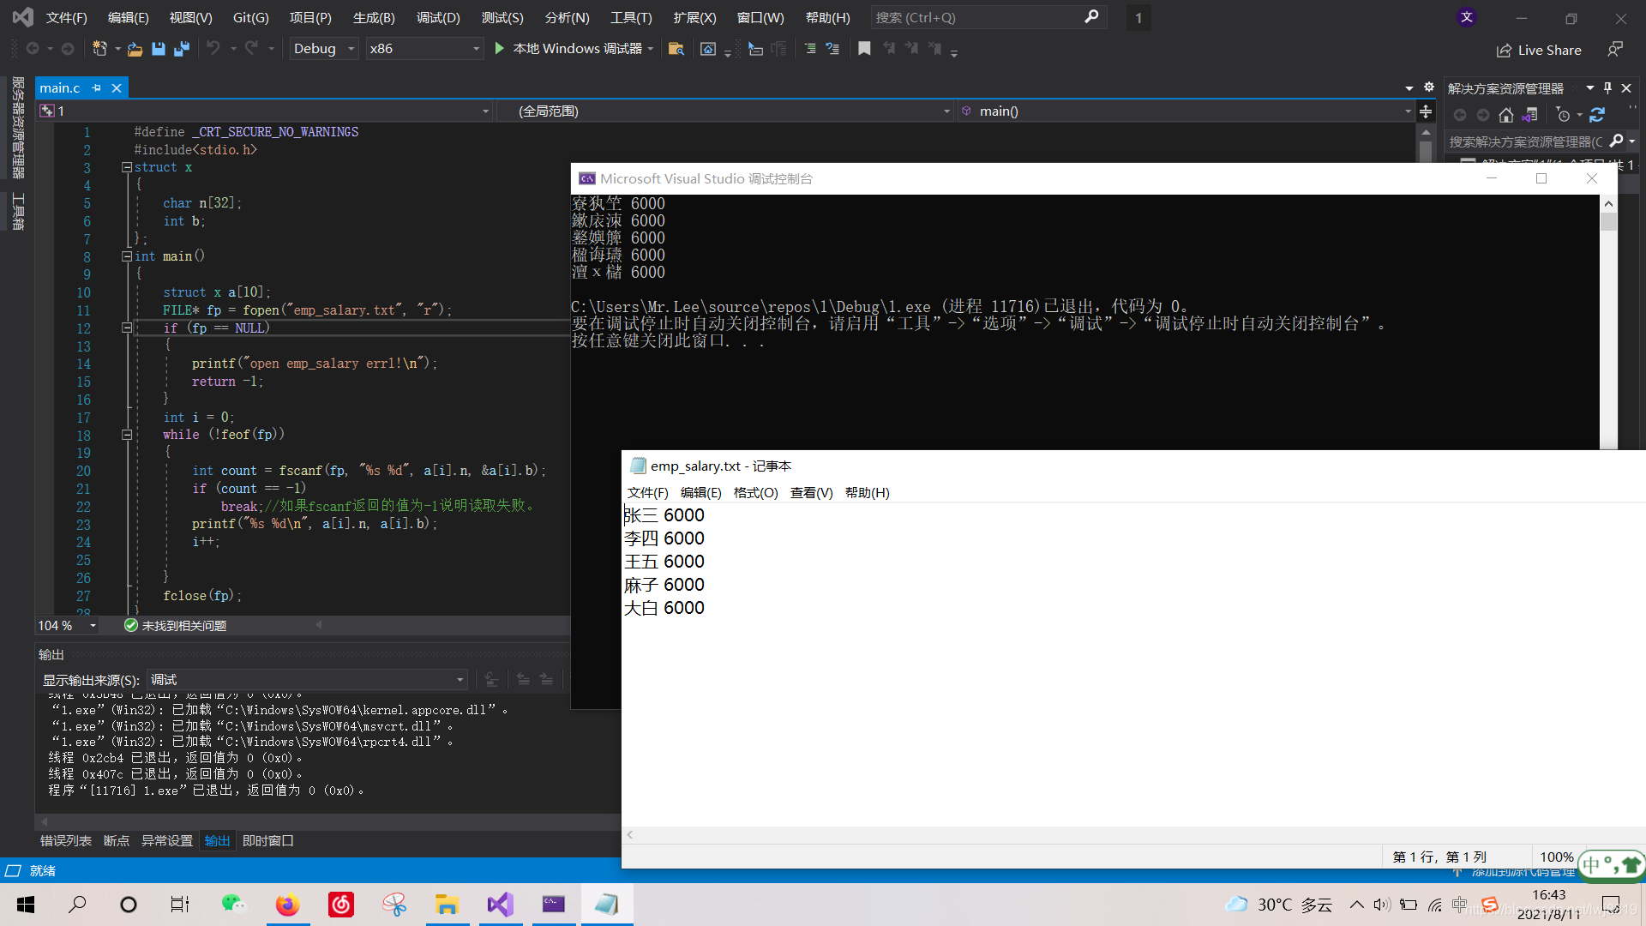This screenshot has width=1646, height=926.
Task: Open the 格式(O) menu in Notepad
Action: pyautogui.click(x=755, y=493)
